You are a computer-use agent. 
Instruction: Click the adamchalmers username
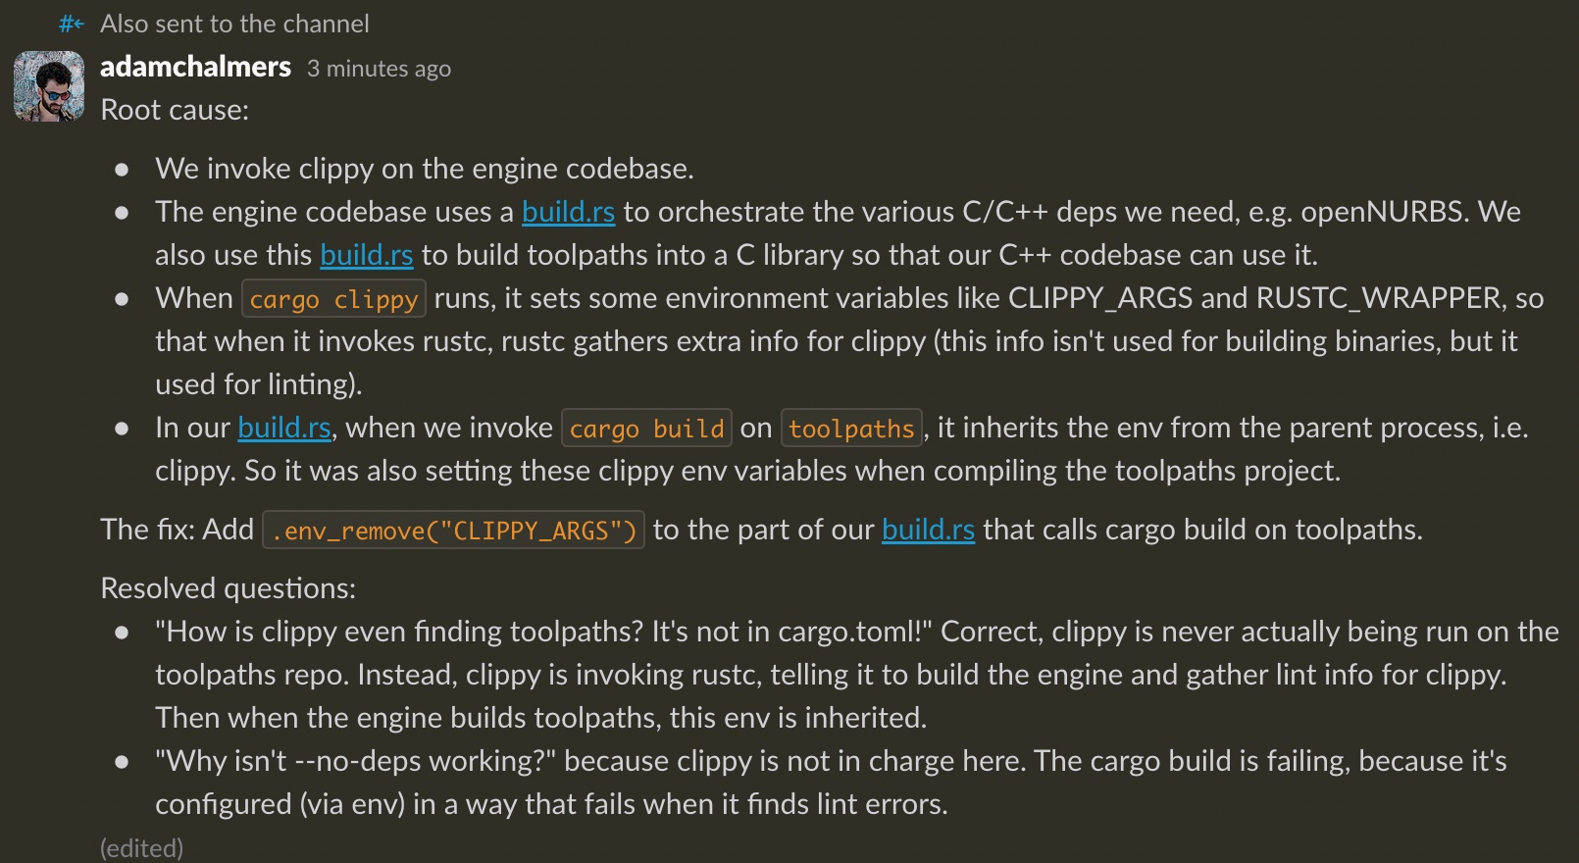(195, 67)
